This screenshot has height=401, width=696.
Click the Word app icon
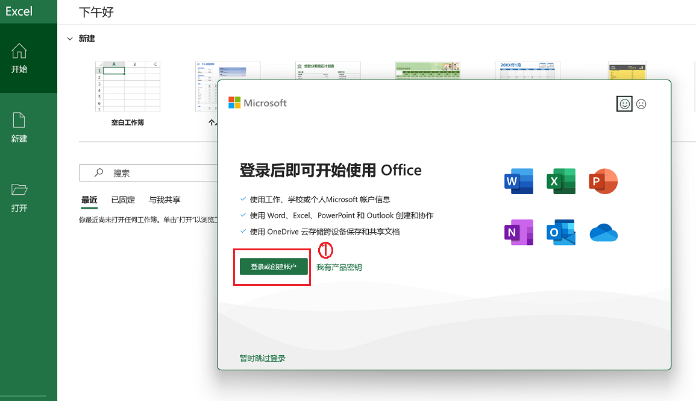pyautogui.click(x=518, y=181)
